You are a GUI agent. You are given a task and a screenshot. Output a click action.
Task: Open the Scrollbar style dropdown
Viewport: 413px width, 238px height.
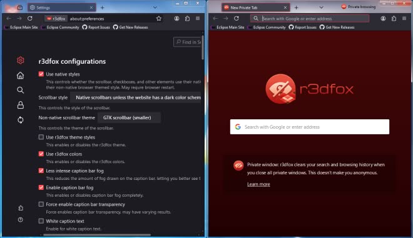click(136, 97)
